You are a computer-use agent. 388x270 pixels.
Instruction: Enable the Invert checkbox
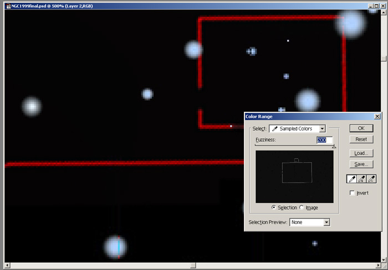point(352,193)
